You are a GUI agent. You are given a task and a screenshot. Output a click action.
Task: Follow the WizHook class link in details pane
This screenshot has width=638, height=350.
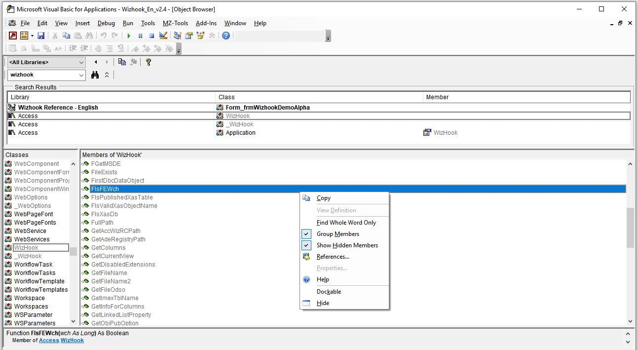[x=72, y=340]
